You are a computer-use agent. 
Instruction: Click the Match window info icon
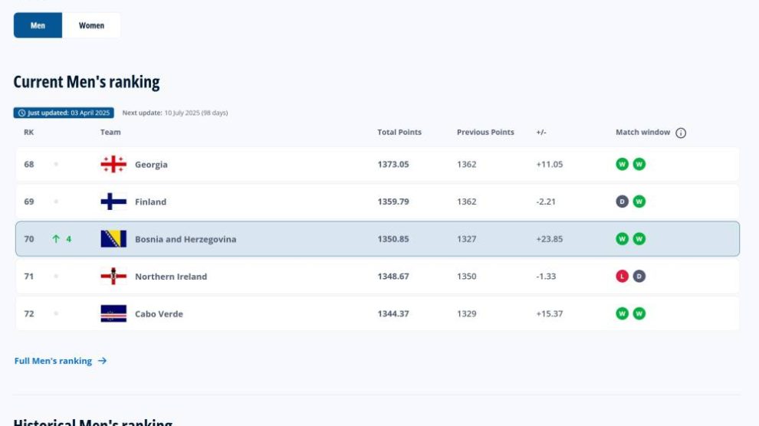click(x=681, y=133)
